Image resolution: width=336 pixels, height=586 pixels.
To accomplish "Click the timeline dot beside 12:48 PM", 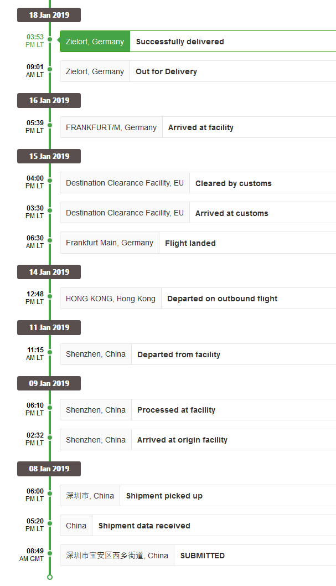I will coord(50,296).
